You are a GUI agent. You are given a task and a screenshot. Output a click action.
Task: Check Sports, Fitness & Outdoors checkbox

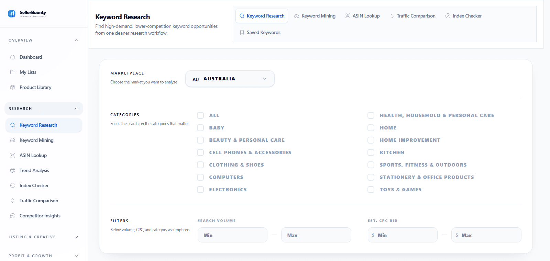coord(371,165)
